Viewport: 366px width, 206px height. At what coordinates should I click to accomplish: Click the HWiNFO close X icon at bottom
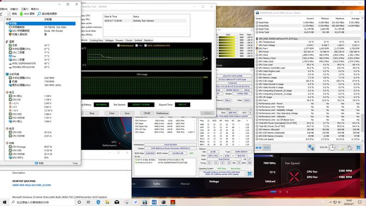(358, 148)
